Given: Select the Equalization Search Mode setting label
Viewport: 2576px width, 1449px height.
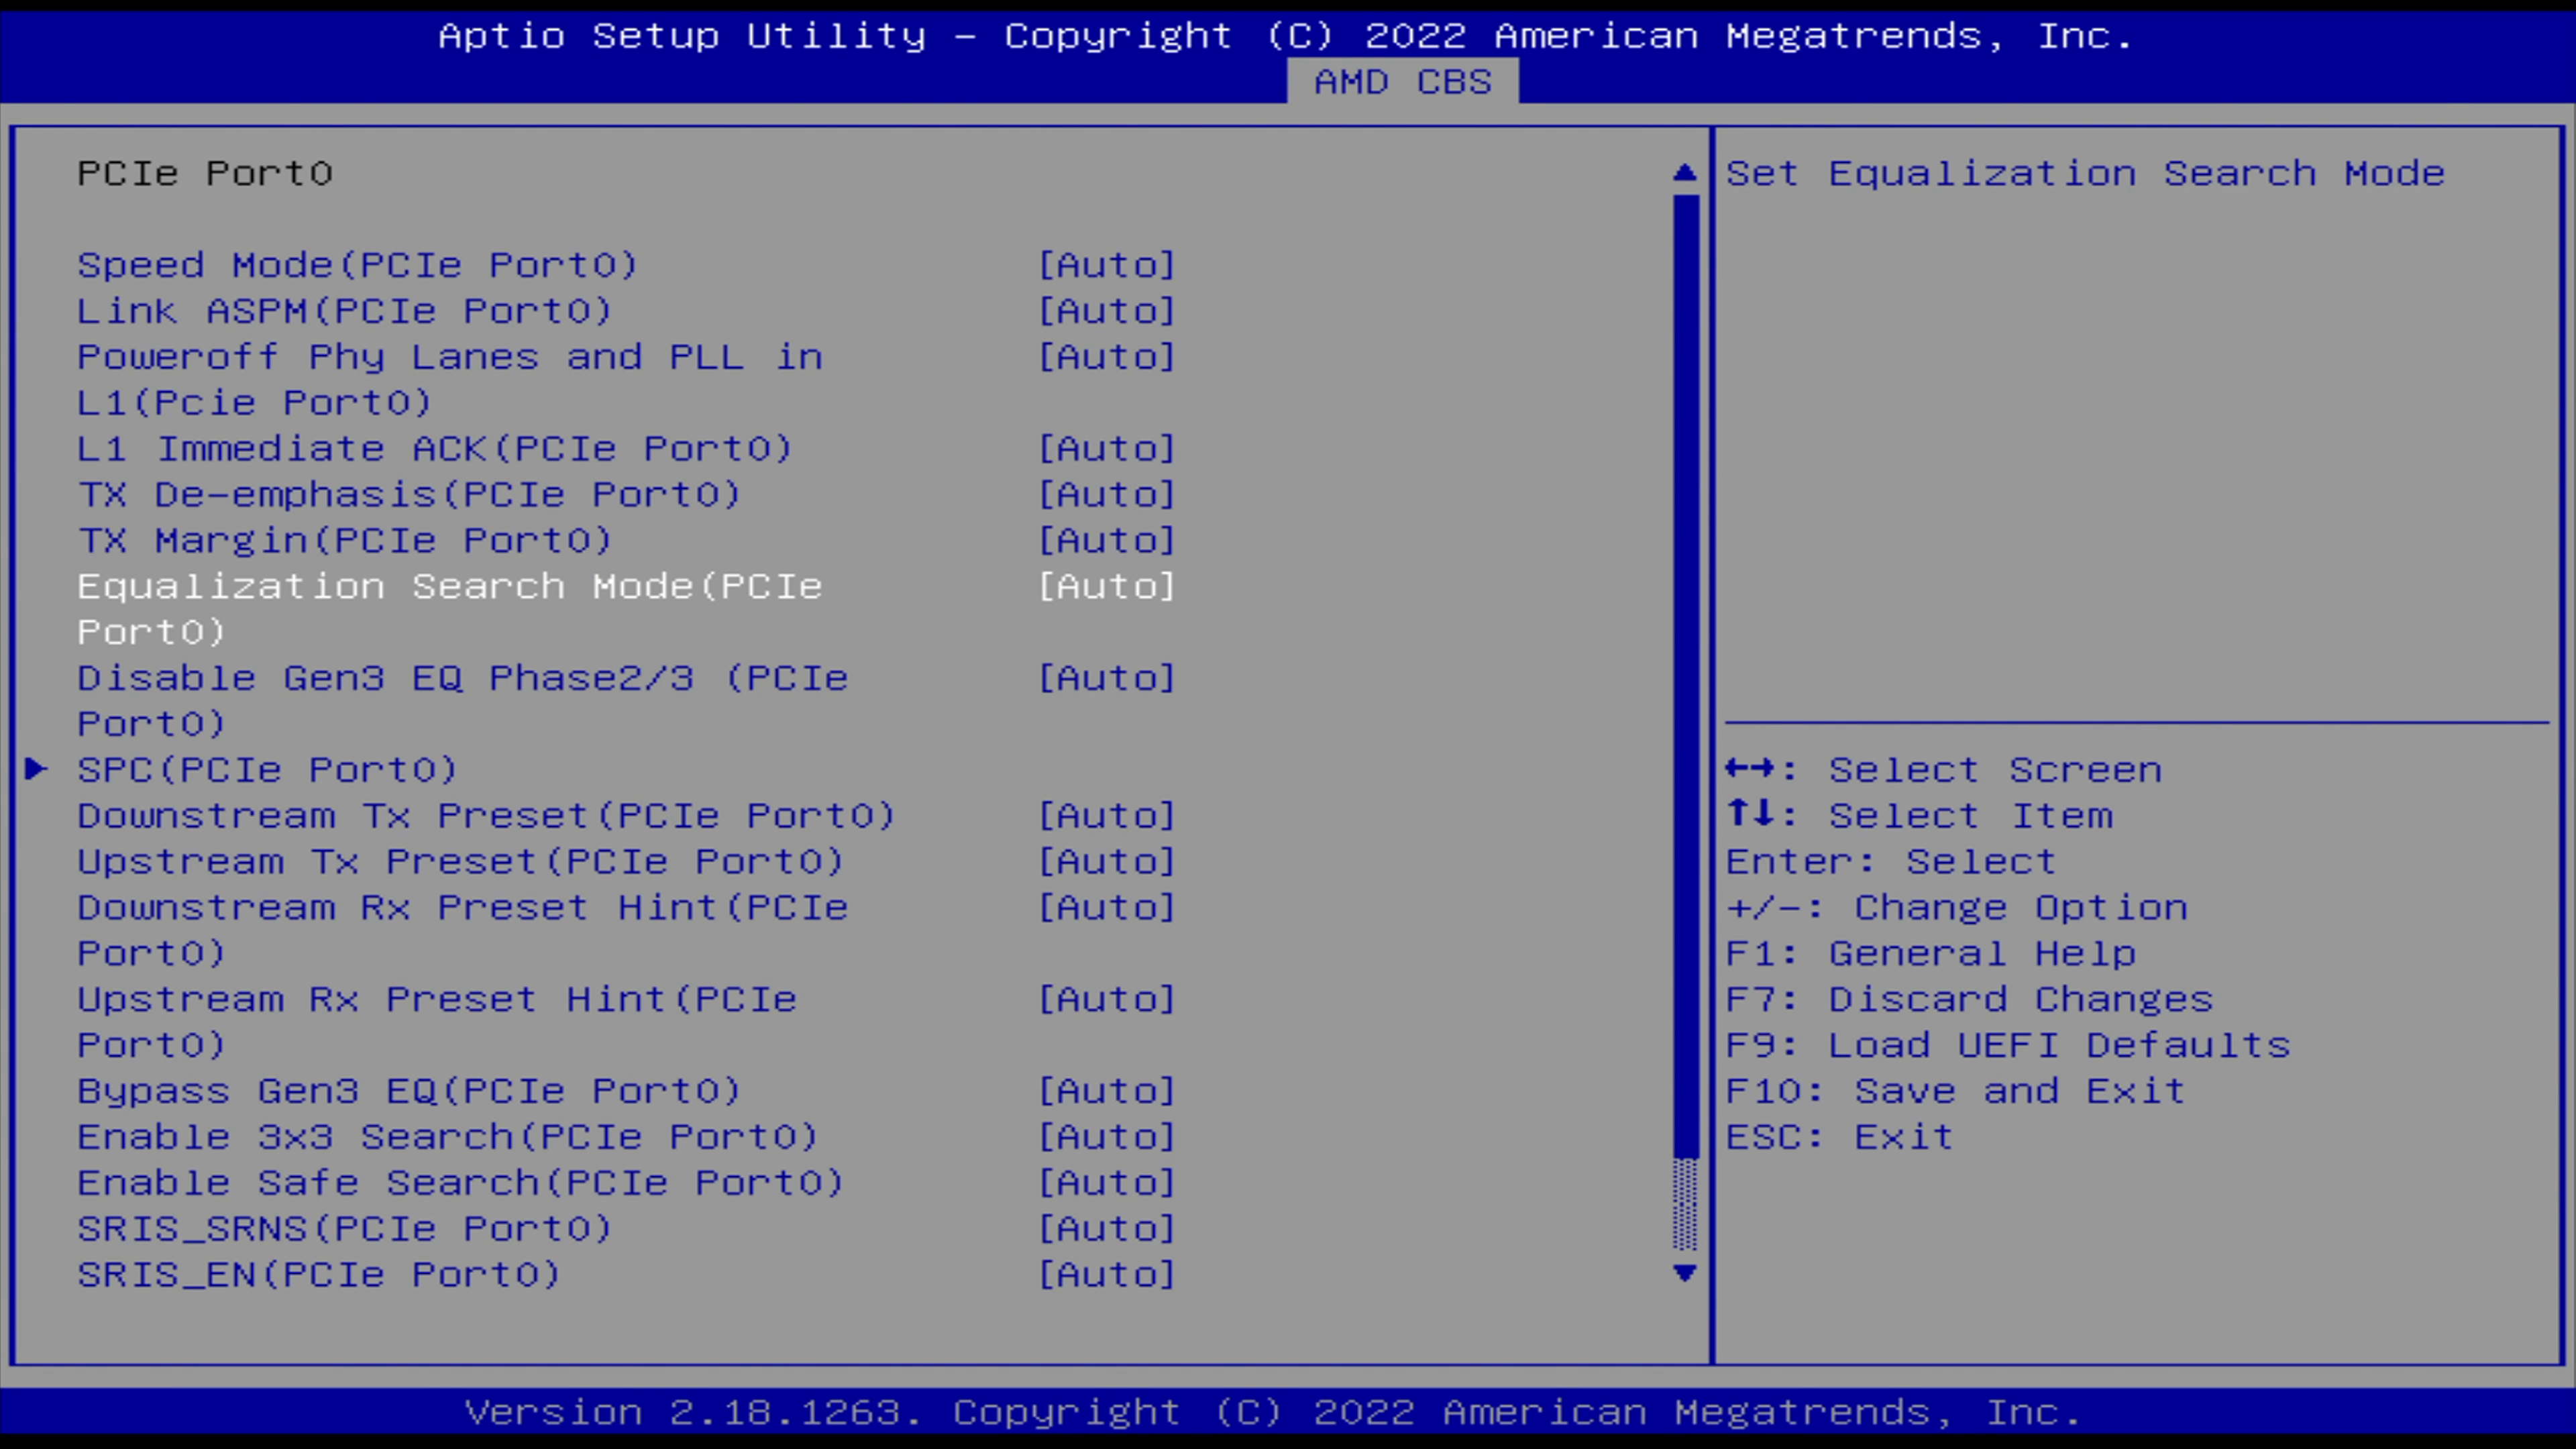Looking at the screenshot, I should 450,609.
